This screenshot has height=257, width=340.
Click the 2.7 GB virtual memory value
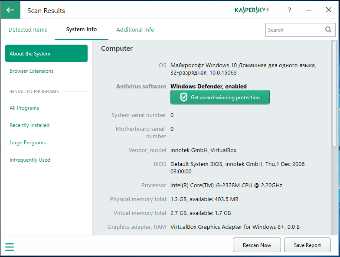point(200,213)
